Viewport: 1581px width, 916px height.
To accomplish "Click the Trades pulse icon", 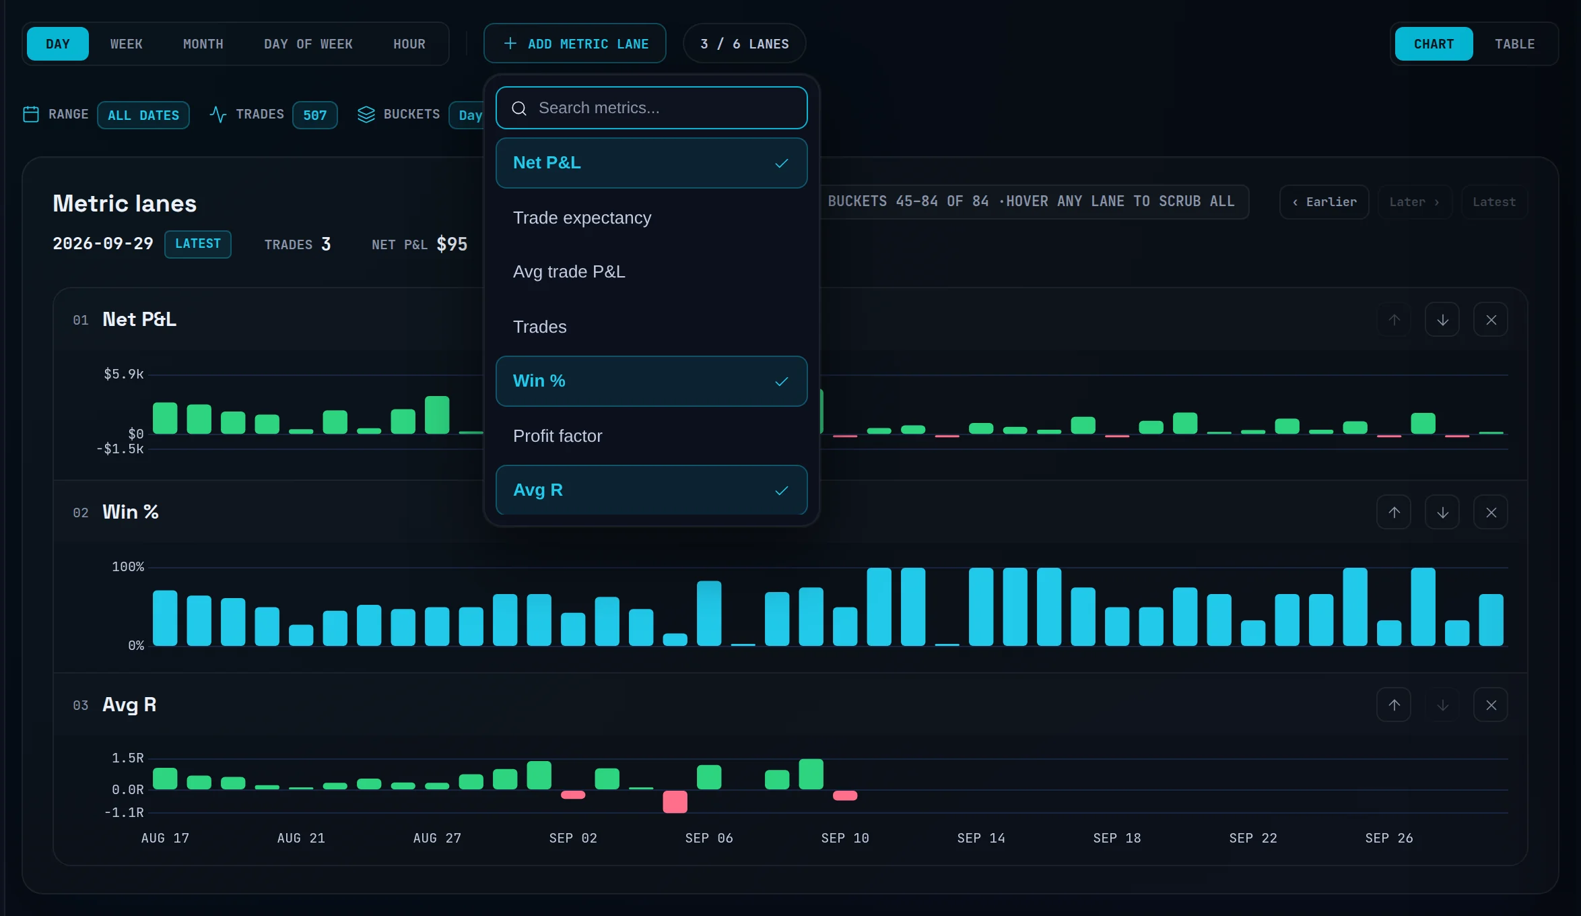I will click(218, 115).
